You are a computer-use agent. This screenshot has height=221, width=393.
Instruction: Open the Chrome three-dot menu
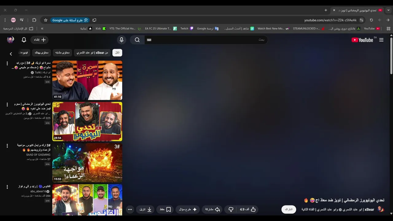click(x=5, y=20)
